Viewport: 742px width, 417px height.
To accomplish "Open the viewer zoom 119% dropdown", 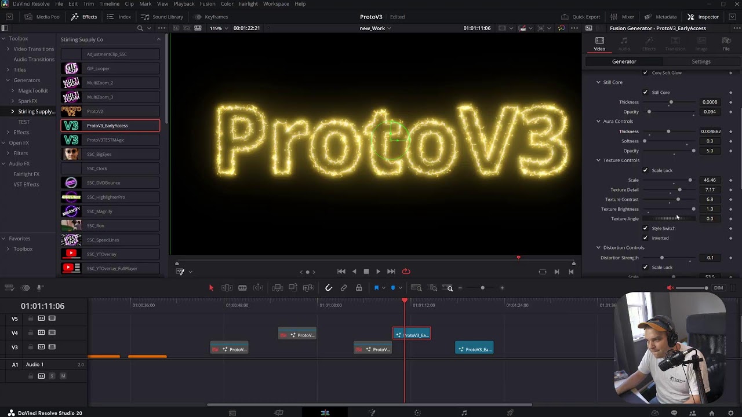I will click(x=219, y=28).
